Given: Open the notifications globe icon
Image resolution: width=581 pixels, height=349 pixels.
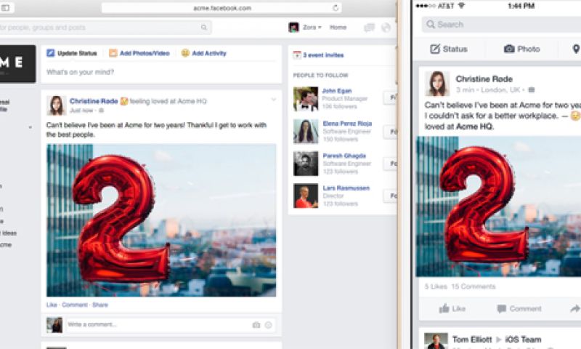Looking at the screenshot, I should click(386, 28).
